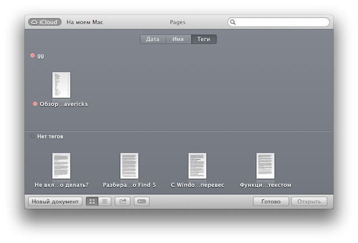Click the red gg tag dot
The height and width of the screenshot is (243, 358).
32,55
